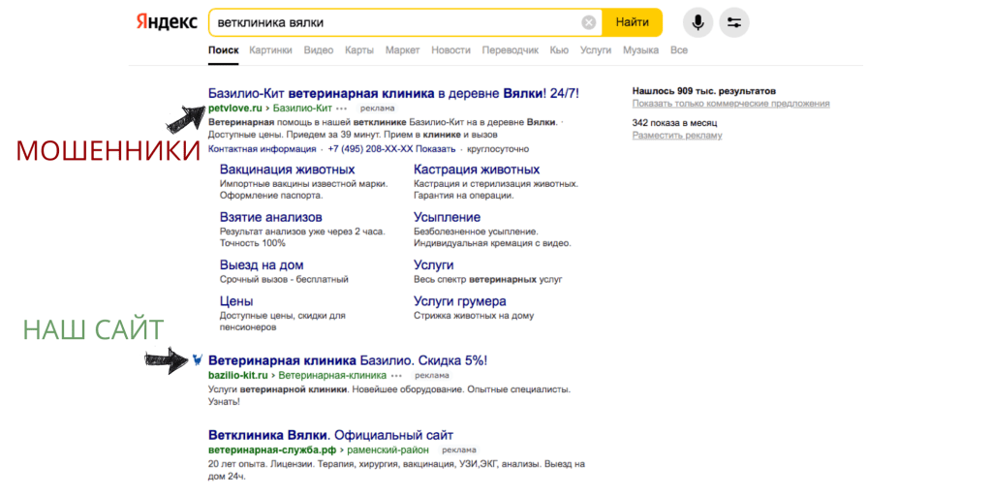Open search settings sliders icon
This screenshot has width=992, height=496.
coord(734,22)
